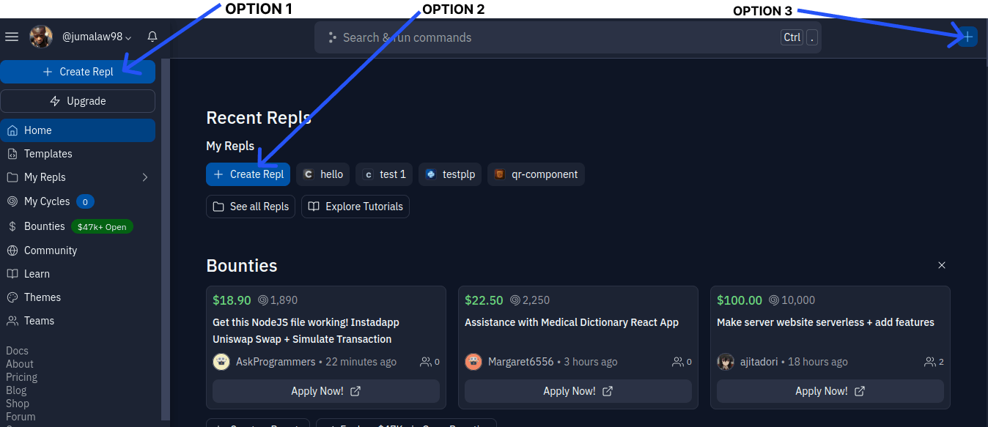
Task: Click the jumalaw98 profile avatar
Action: point(41,37)
